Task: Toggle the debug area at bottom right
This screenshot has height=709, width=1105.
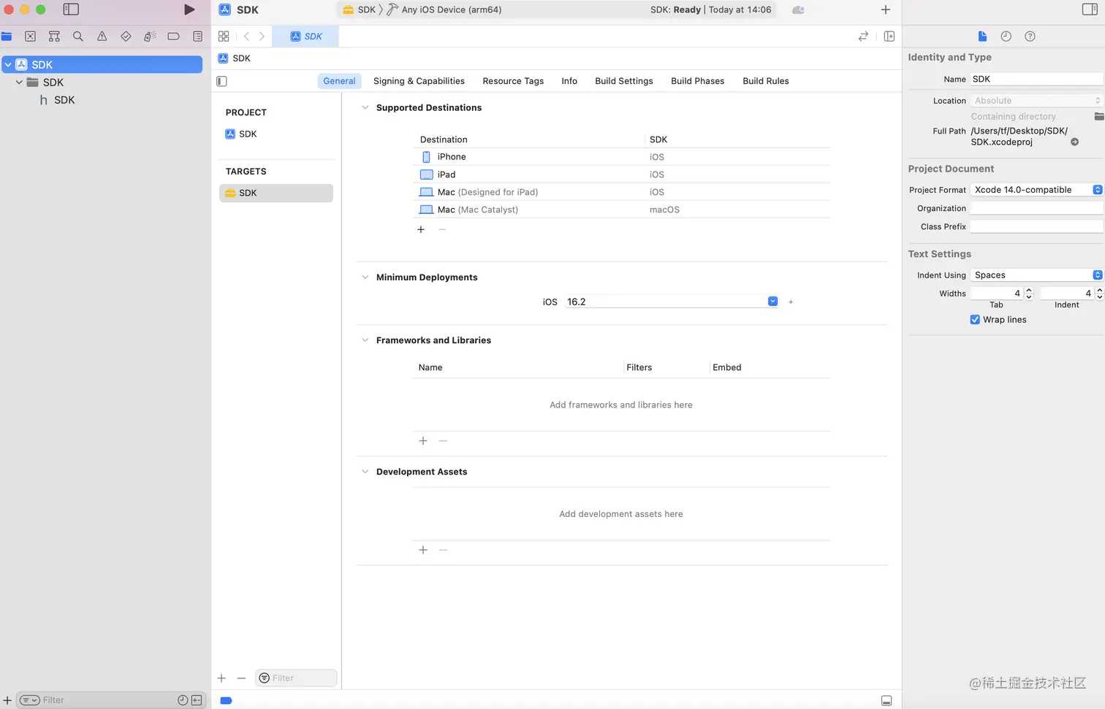Action: (x=886, y=700)
